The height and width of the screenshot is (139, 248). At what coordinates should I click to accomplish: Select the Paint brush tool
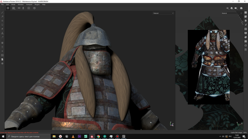(2, 13)
